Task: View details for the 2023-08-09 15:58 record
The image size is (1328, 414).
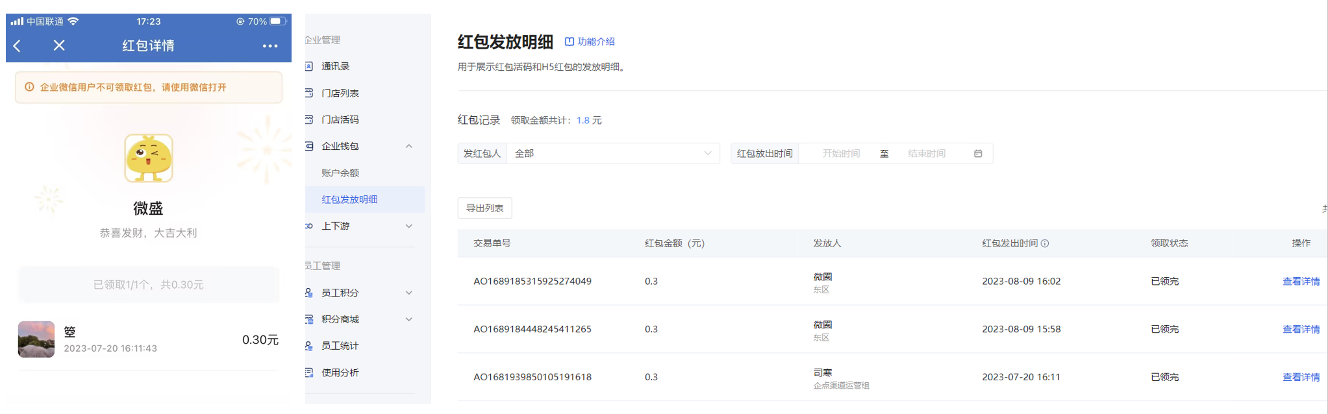Action: 1301,329
